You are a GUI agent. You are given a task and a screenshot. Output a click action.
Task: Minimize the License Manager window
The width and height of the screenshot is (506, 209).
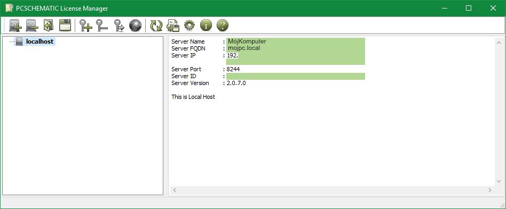pos(445,9)
